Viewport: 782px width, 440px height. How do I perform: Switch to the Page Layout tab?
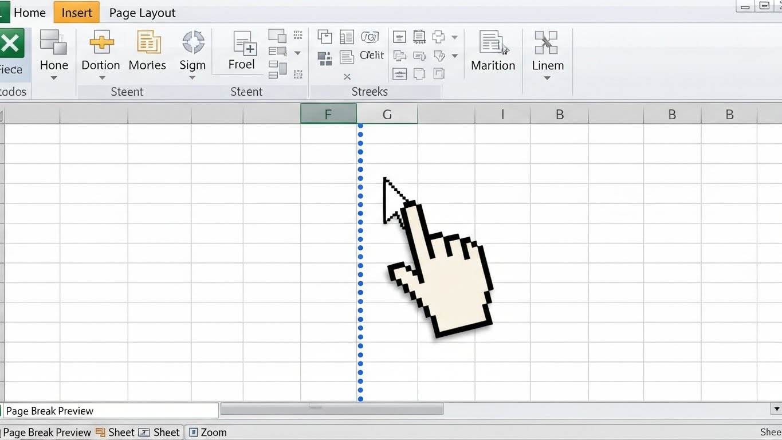click(x=142, y=13)
